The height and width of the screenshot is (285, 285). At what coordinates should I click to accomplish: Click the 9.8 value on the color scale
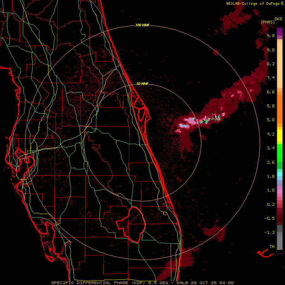pyautogui.click(x=271, y=36)
